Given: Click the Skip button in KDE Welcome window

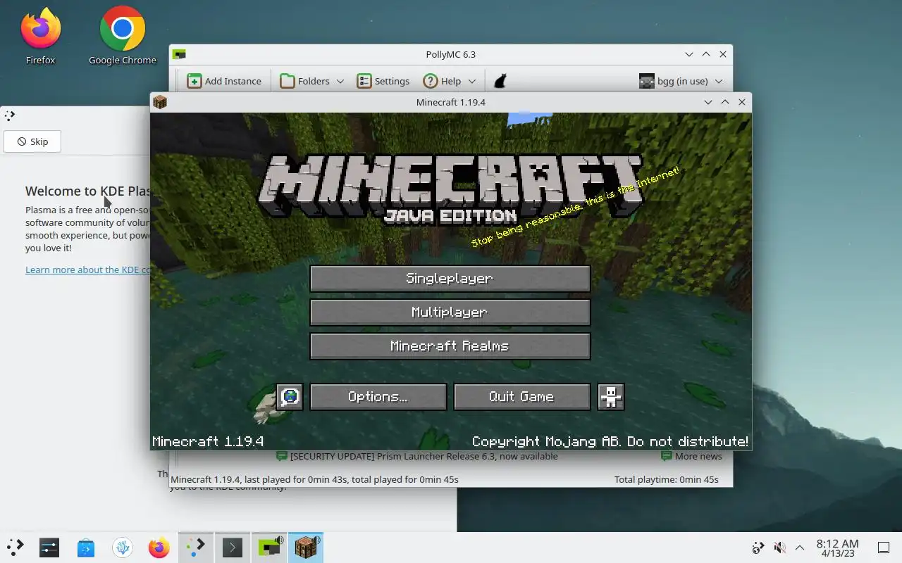Looking at the screenshot, I should click(x=32, y=141).
